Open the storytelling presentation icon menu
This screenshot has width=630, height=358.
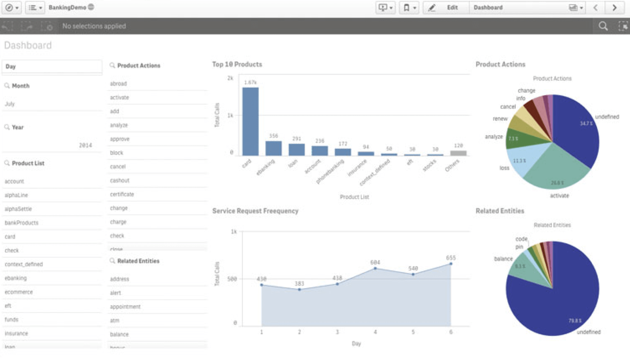[x=383, y=8]
